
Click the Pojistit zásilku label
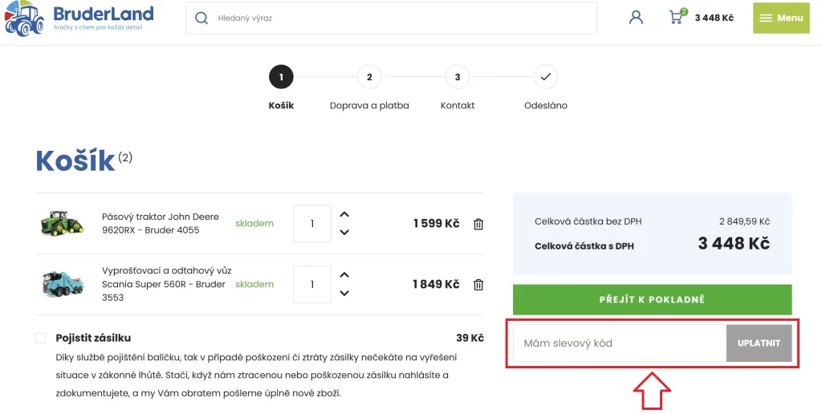coord(93,338)
